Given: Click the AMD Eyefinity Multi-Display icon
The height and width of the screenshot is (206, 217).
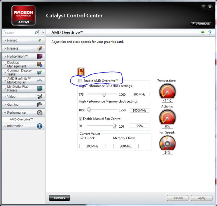Looking at the screenshot, I should [x=40, y=81].
